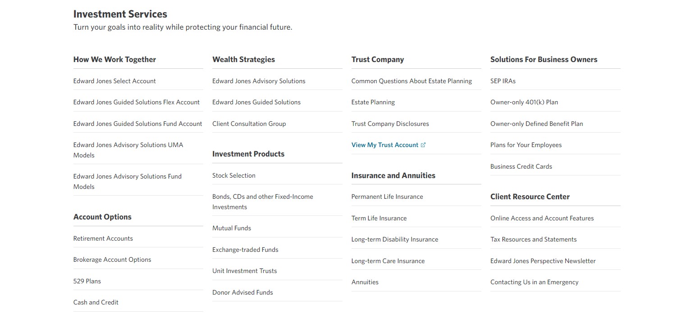Open the 529 Plans page

coord(87,281)
